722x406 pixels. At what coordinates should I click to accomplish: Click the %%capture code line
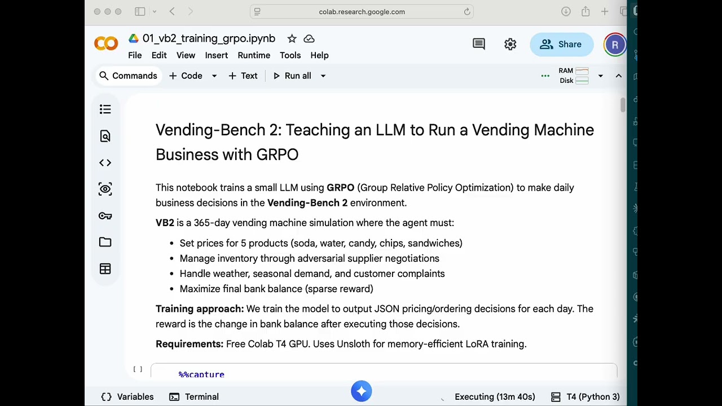tap(201, 374)
